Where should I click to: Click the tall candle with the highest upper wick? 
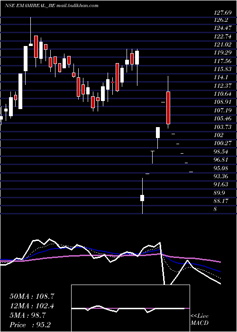31,31
